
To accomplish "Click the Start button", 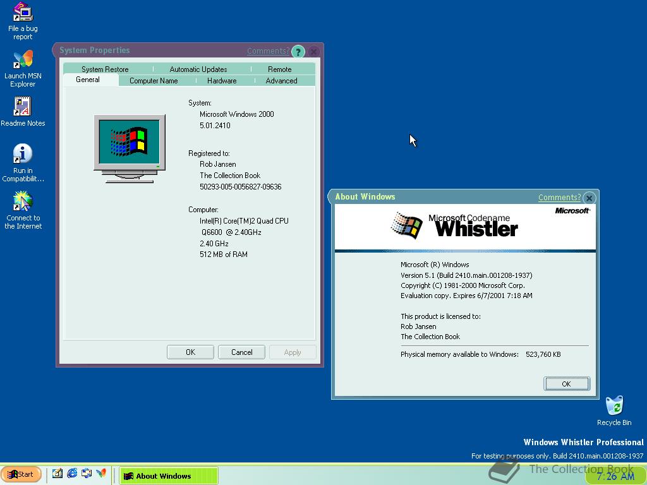I will [x=21, y=474].
